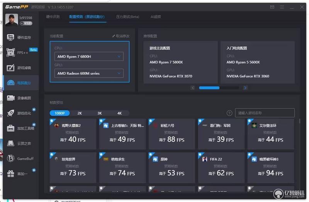This screenshot has height=202, width=309.
Task: Select the 3K resolution option
Action: click(x=100, y=113)
